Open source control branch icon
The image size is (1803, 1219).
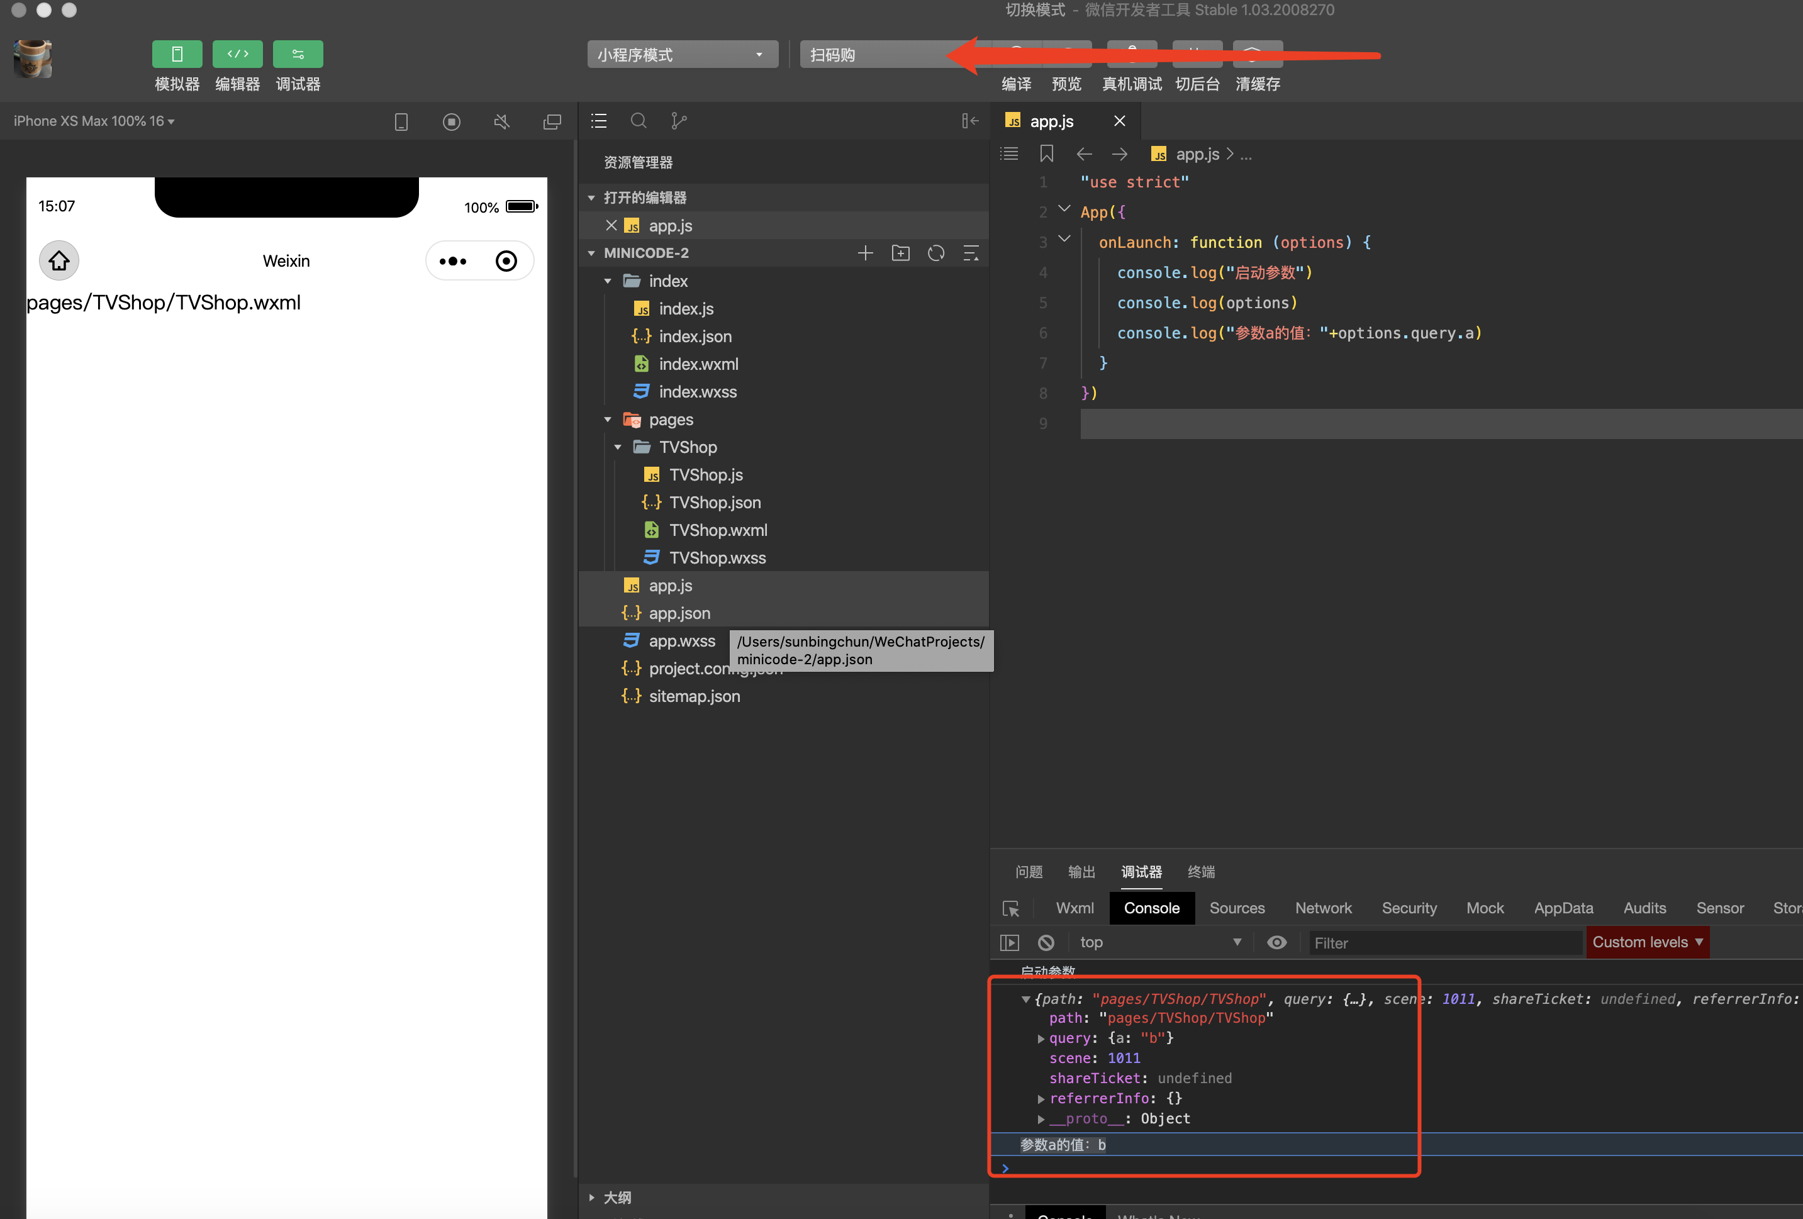pyautogui.click(x=679, y=121)
